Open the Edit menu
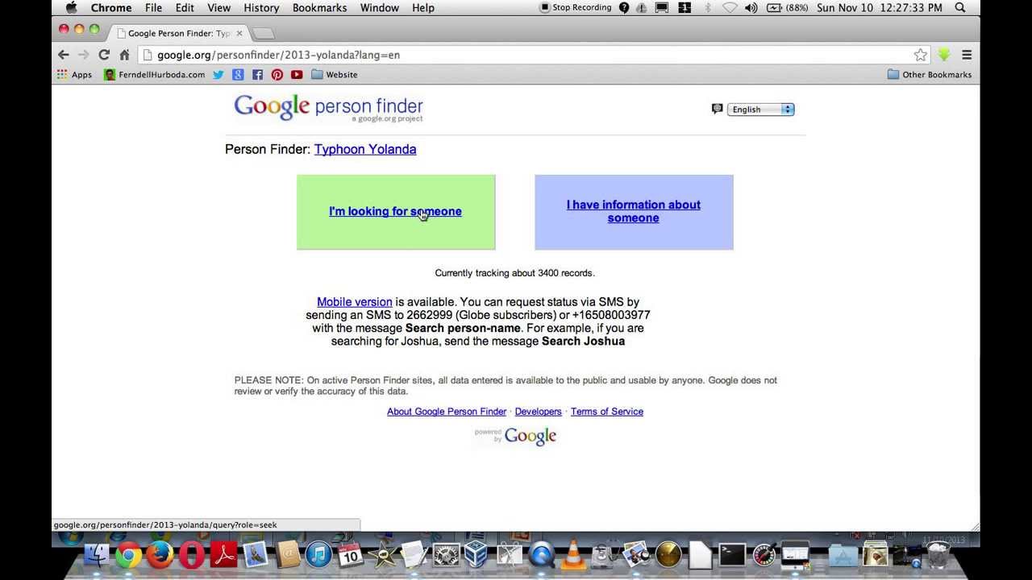The width and height of the screenshot is (1032, 580). click(185, 7)
